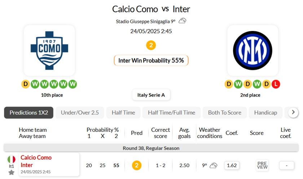
Task: Click the Inter team crest logo
Action: click(x=252, y=50)
